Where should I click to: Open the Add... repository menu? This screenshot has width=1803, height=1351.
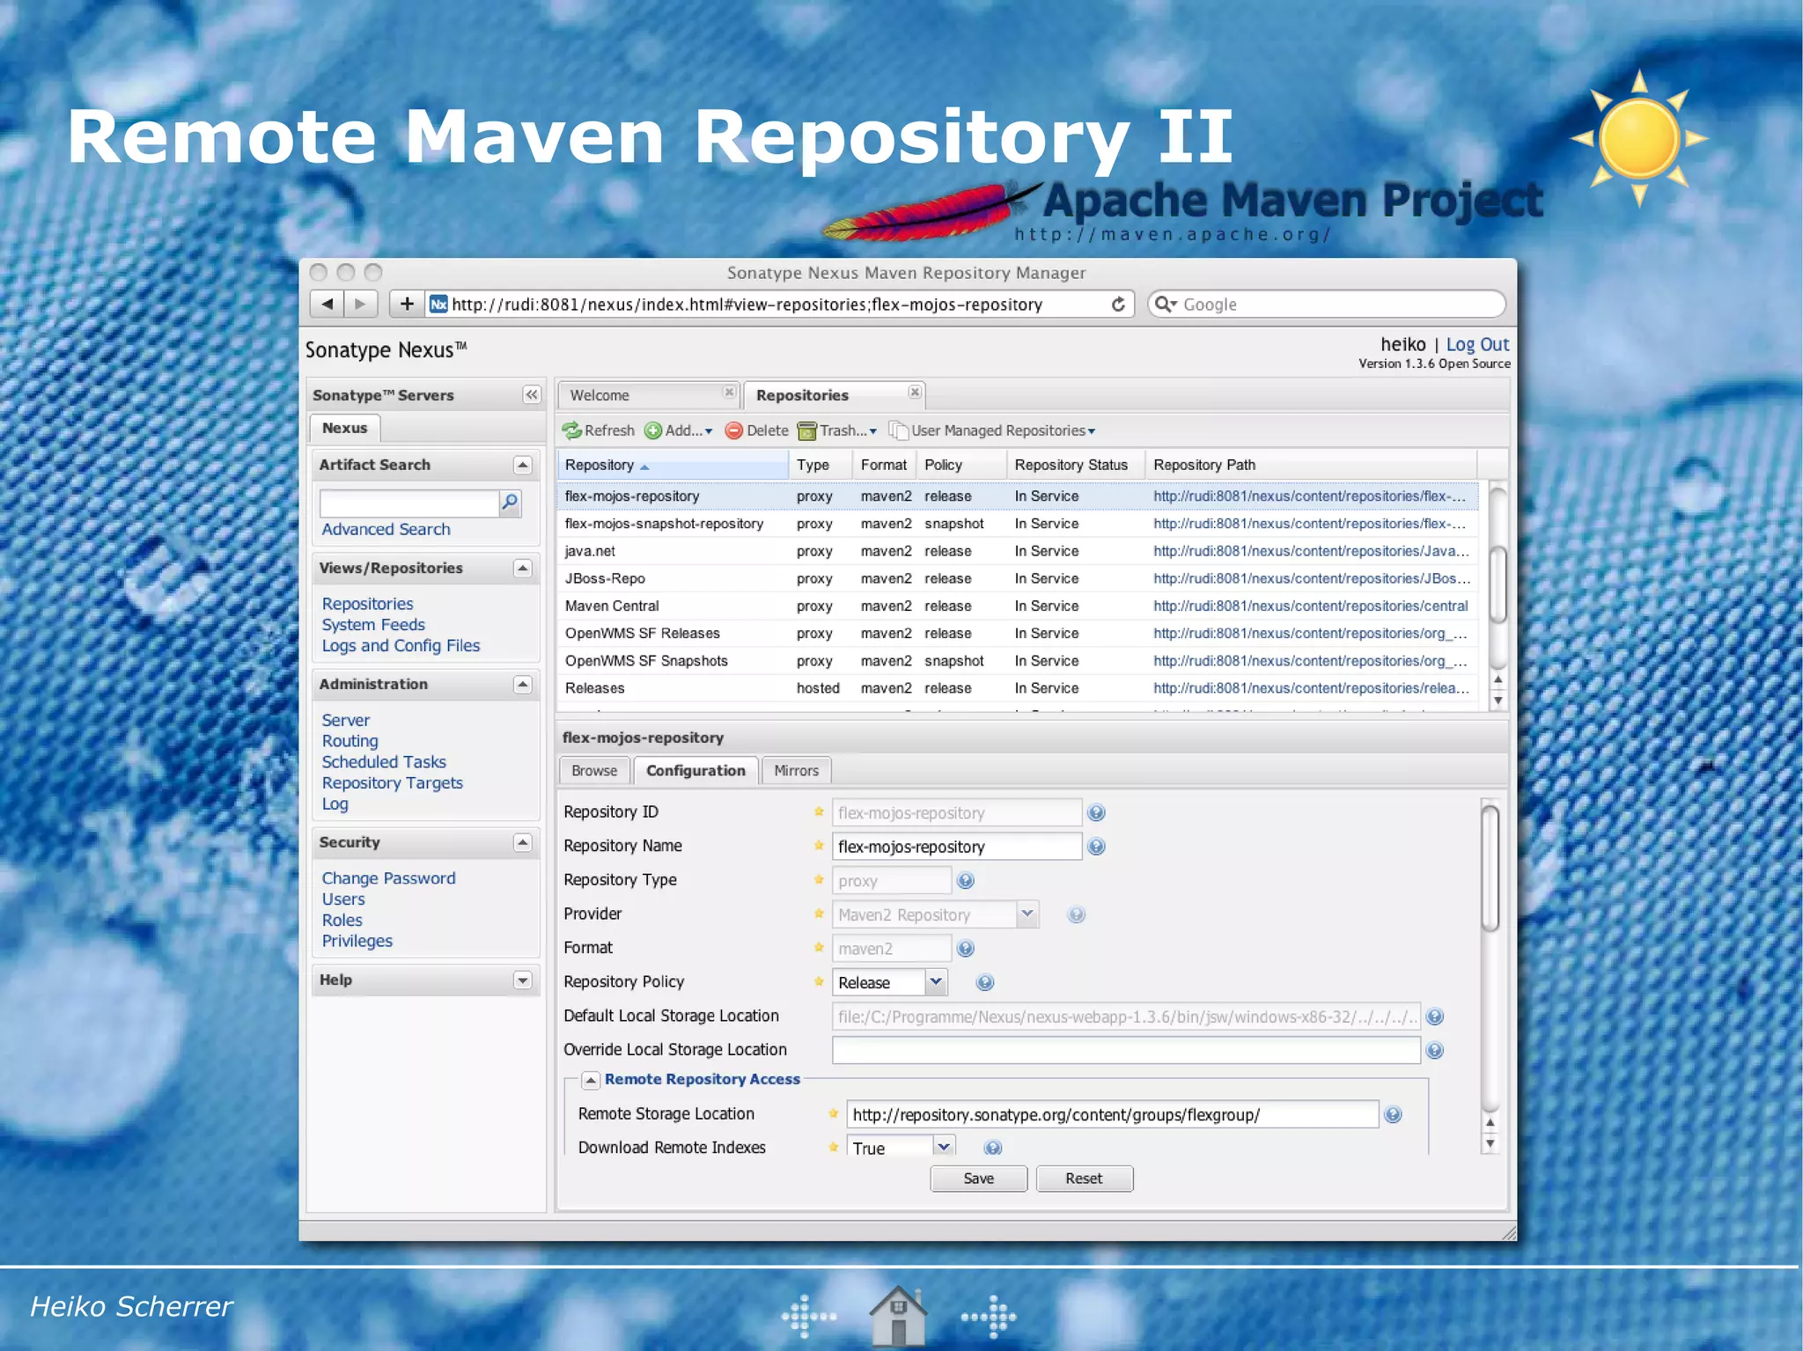click(678, 430)
